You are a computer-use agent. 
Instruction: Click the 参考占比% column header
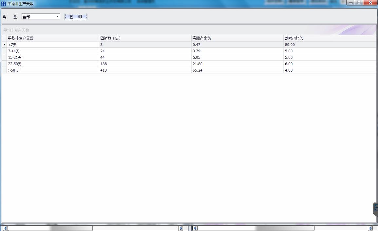point(330,38)
